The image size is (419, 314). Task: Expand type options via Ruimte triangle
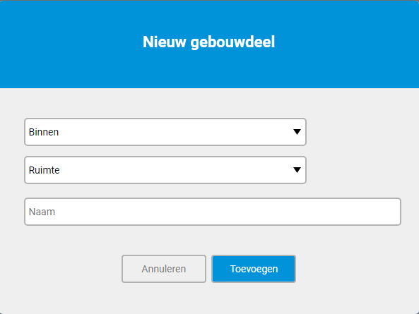click(297, 170)
